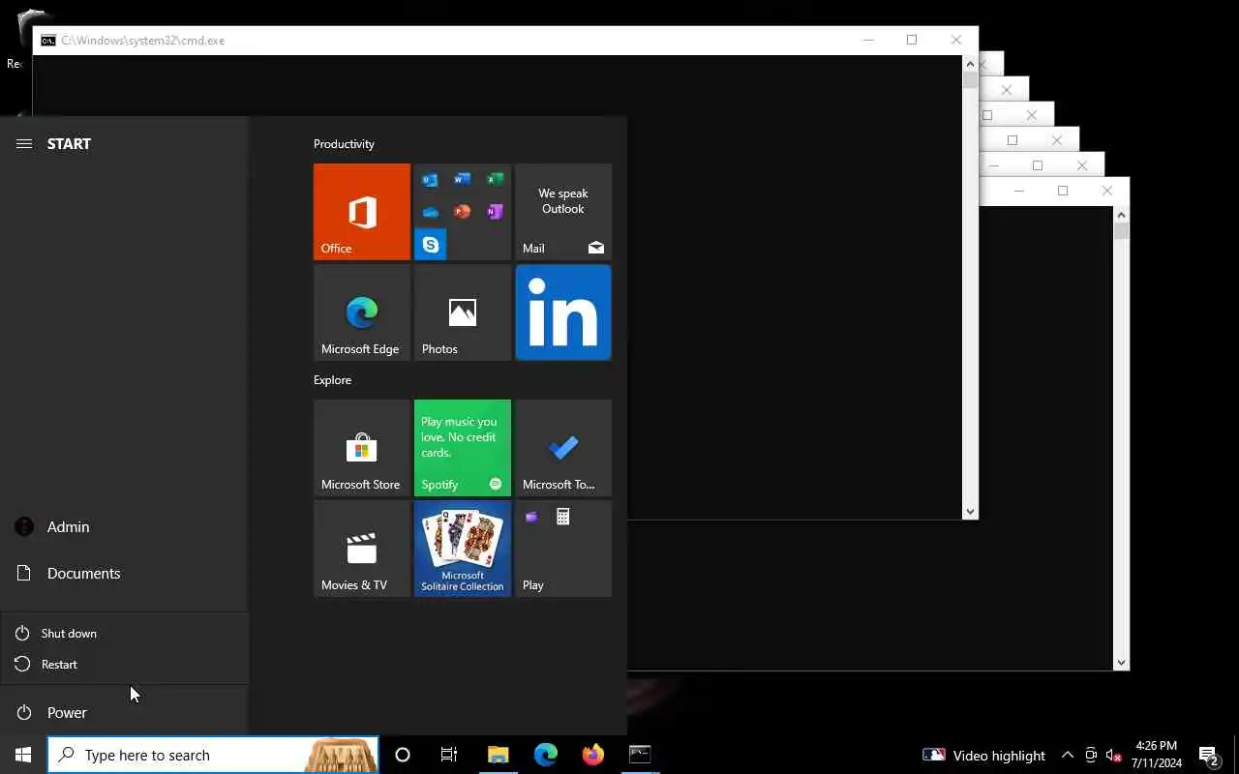Open the OneDrive icon in the Office apps tile
Image resolution: width=1239 pixels, height=774 pixels.
click(431, 212)
